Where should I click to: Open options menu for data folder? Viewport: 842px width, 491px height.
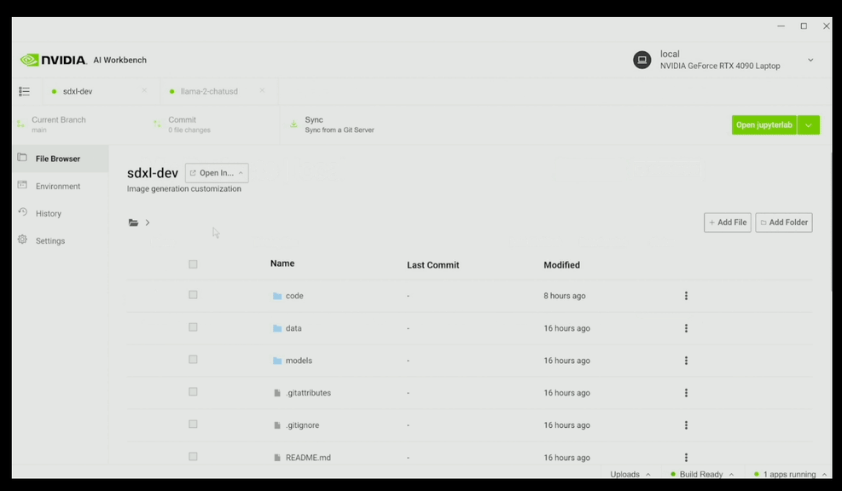coord(686,328)
